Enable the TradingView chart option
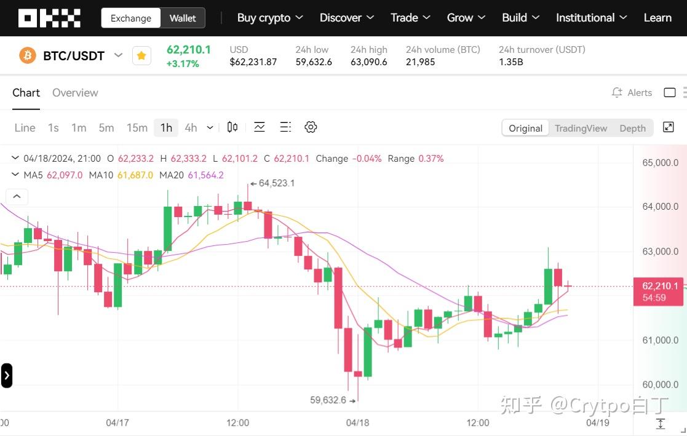687x436 pixels. [581, 128]
